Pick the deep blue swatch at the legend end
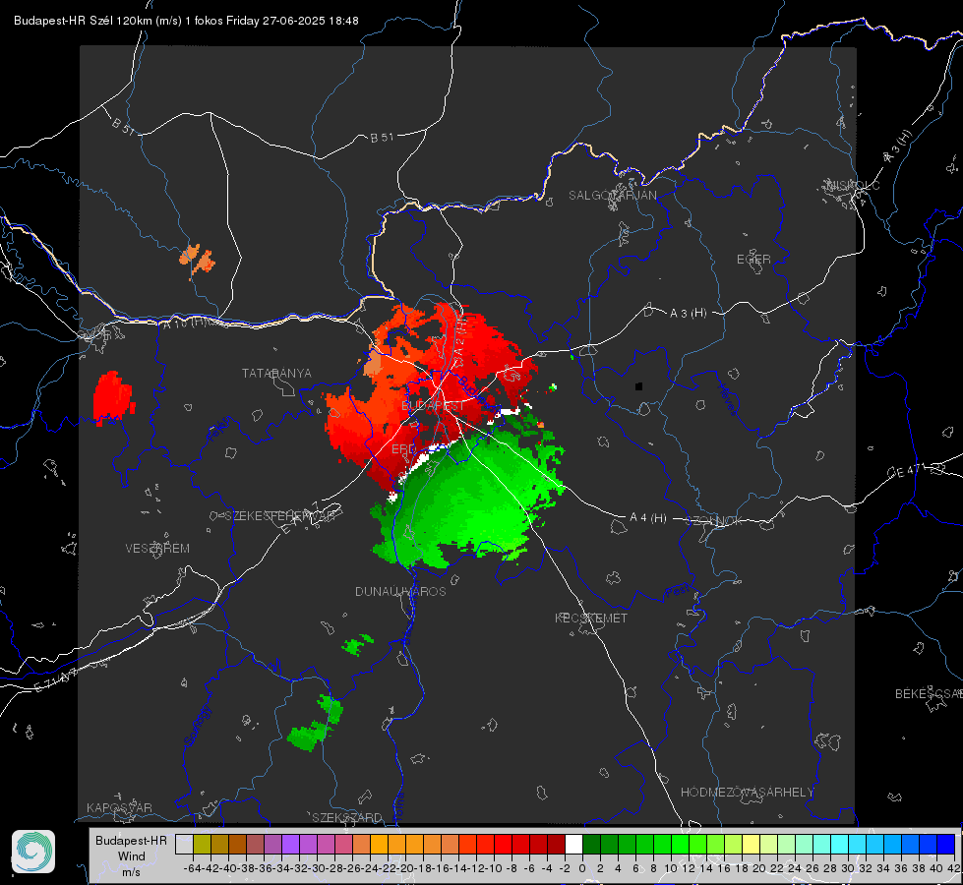This screenshot has height=885, width=963. click(946, 844)
